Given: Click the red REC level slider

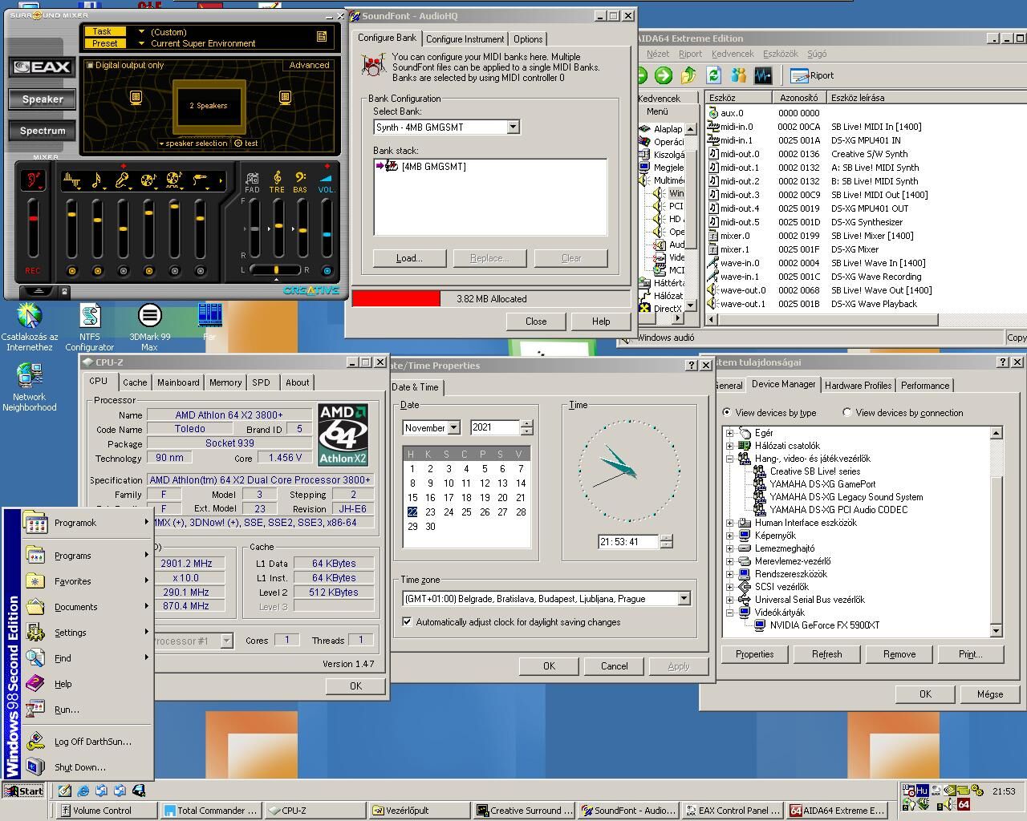Looking at the screenshot, I should click(x=33, y=217).
